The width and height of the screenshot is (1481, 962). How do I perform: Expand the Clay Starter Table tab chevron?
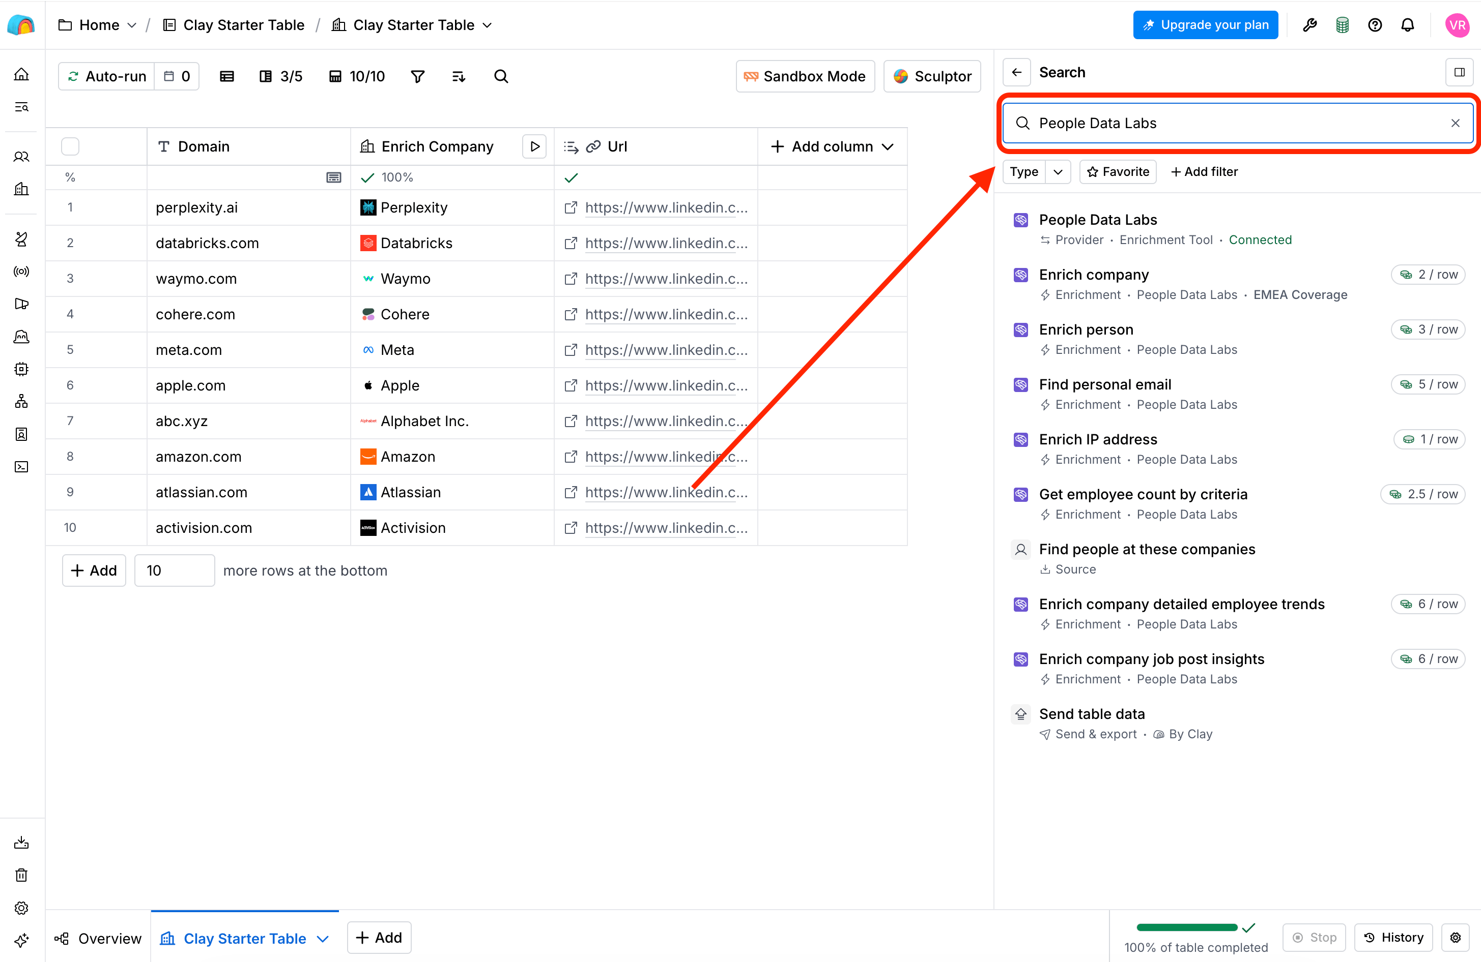(x=323, y=939)
